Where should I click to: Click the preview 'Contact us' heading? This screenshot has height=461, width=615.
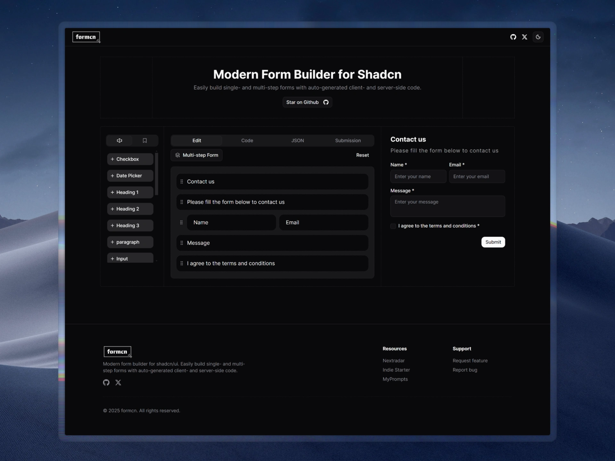click(x=408, y=140)
